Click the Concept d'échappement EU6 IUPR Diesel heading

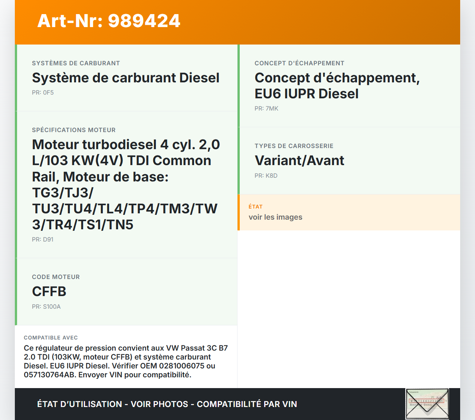(337, 86)
